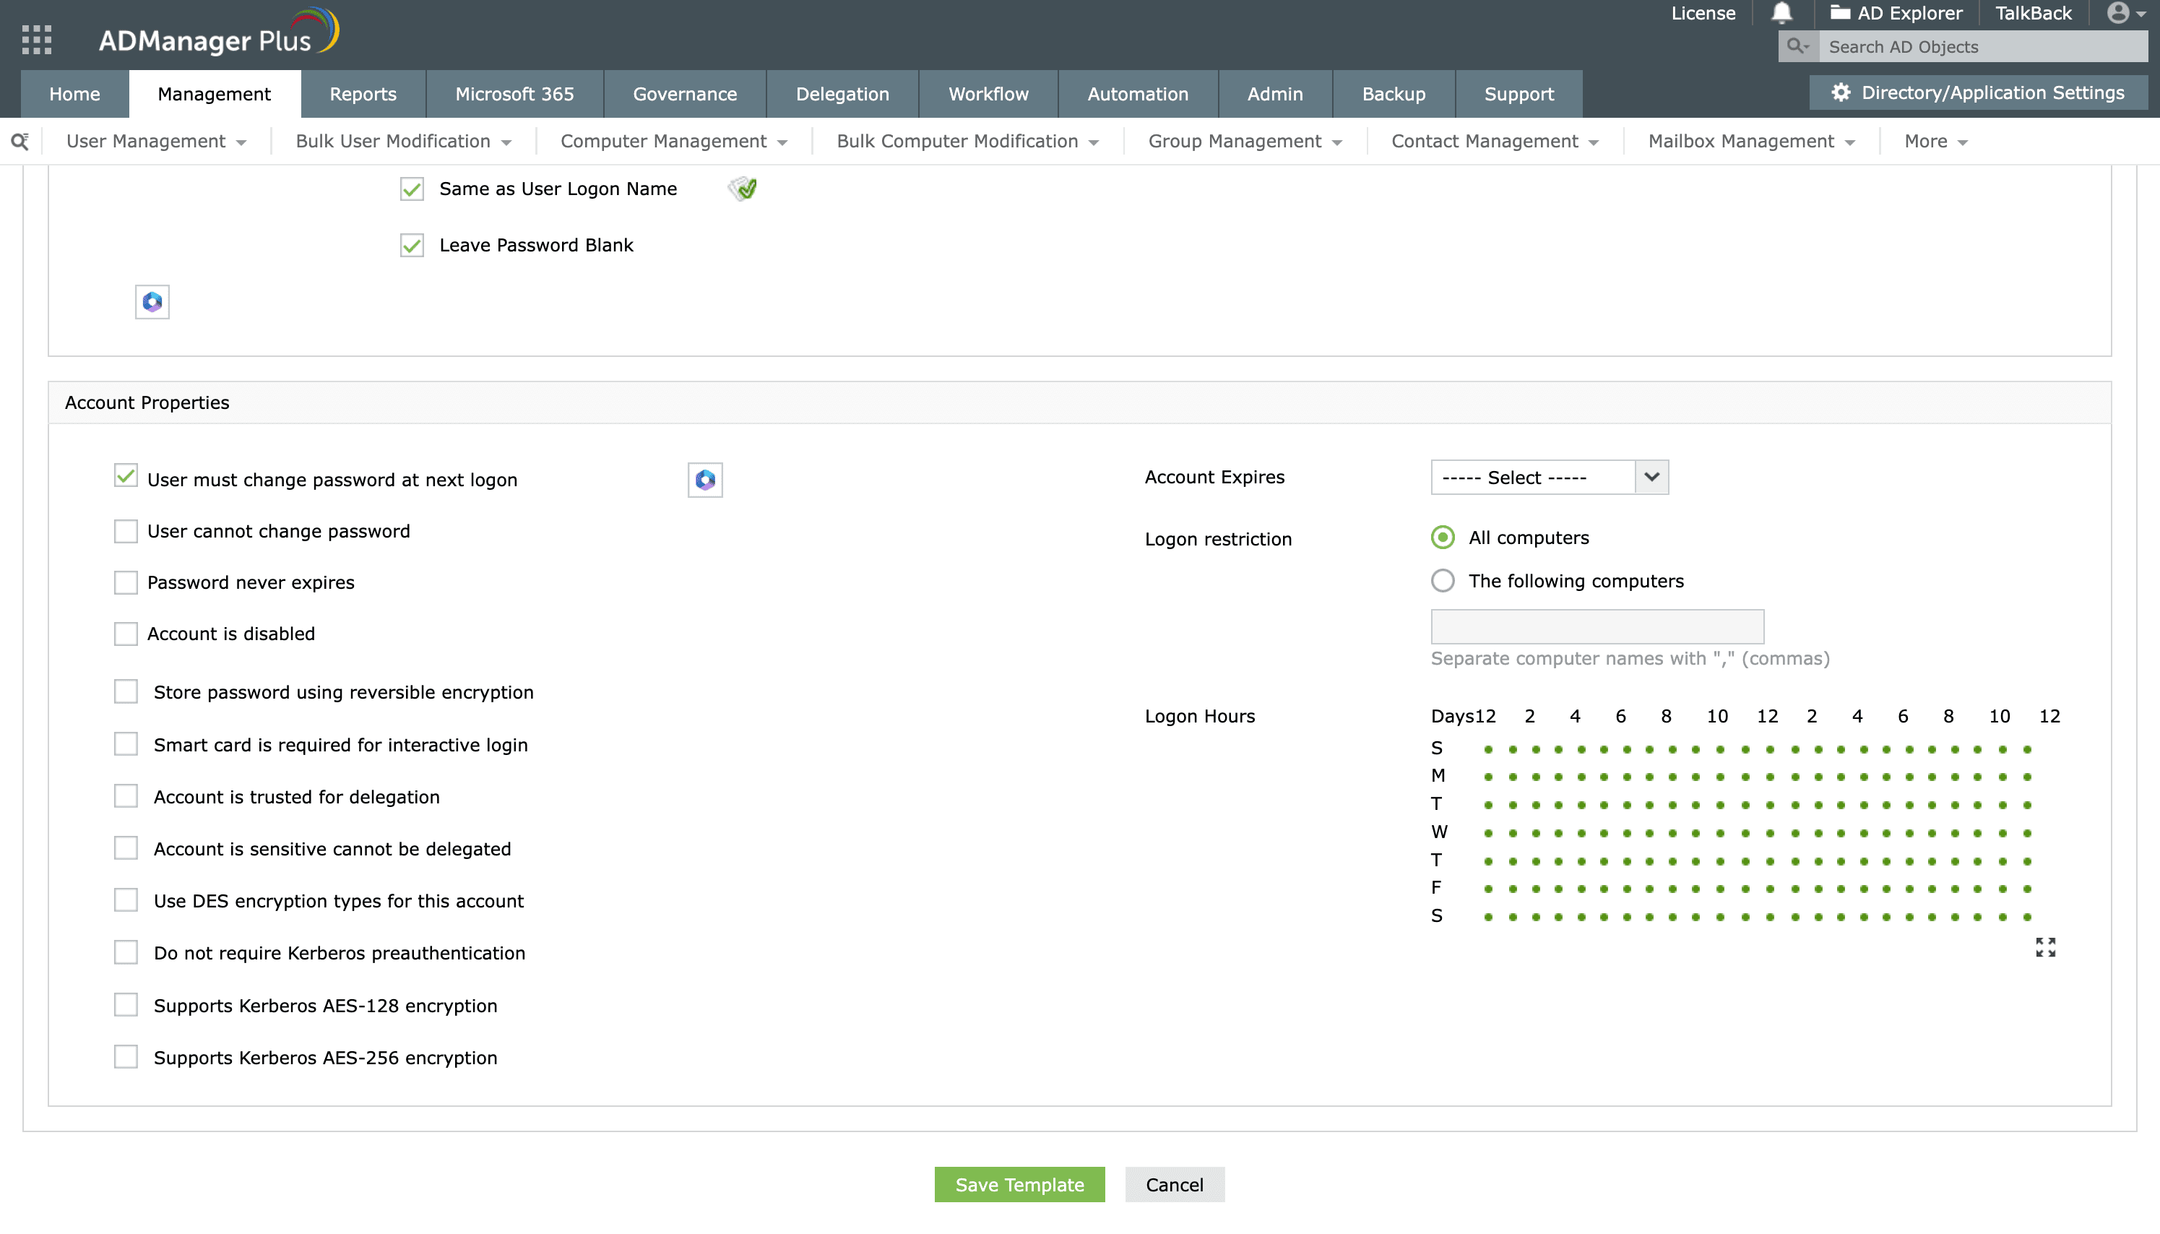The width and height of the screenshot is (2160, 1234).
Task: Uncheck Leave Password Blank
Action: (412, 246)
